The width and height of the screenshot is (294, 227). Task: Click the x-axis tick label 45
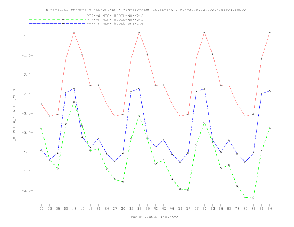coord(164,208)
